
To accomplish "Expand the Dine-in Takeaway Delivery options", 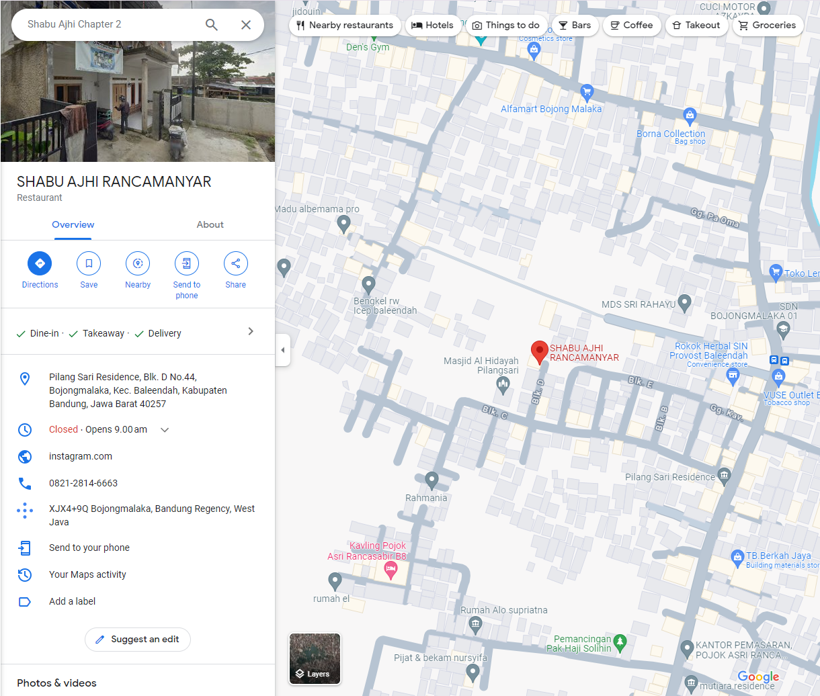I will coord(251,332).
